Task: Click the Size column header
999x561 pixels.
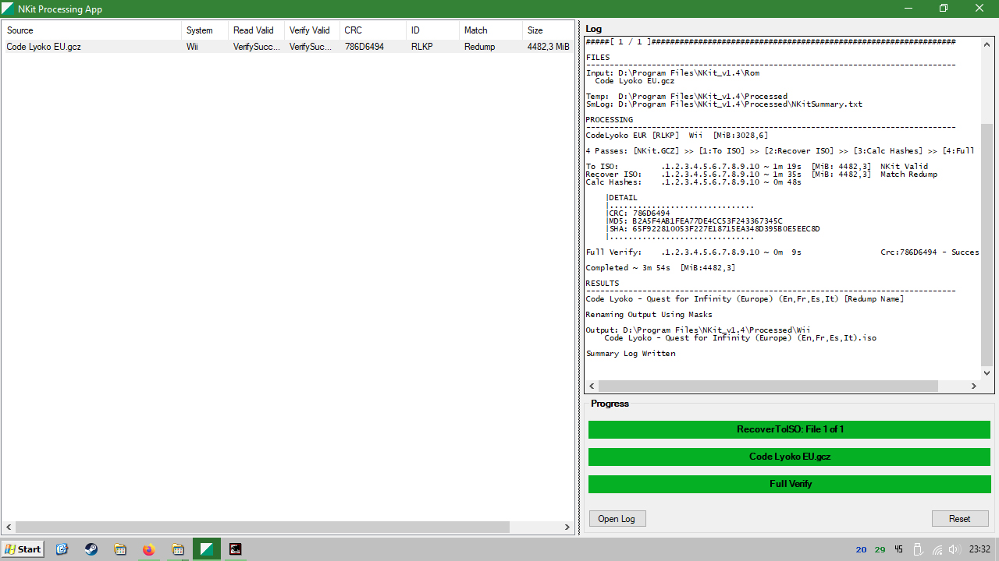Action: pos(548,30)
